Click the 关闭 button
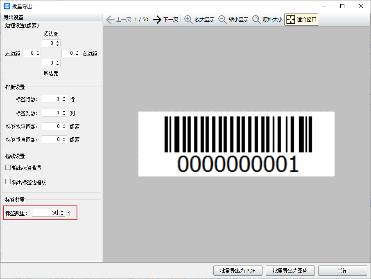 [343, 270]
